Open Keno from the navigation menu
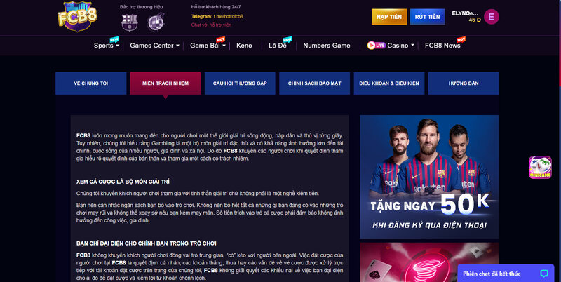Screen dimensions: 561x282 [x=244, y=46]
